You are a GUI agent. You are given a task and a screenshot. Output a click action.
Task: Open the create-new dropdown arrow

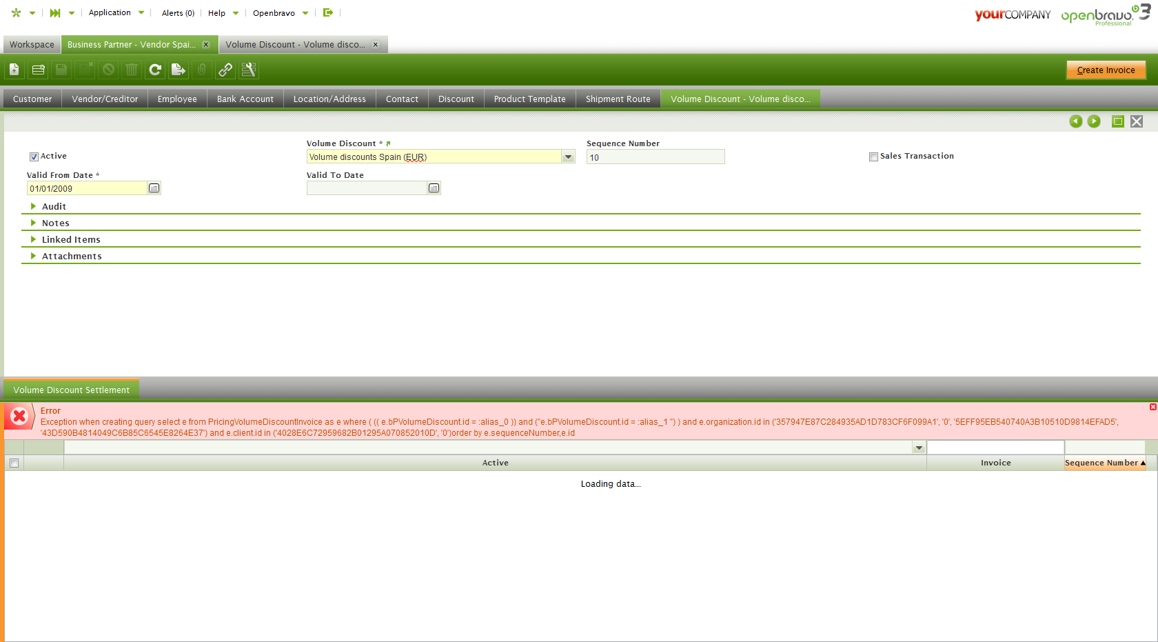point(32,12)
